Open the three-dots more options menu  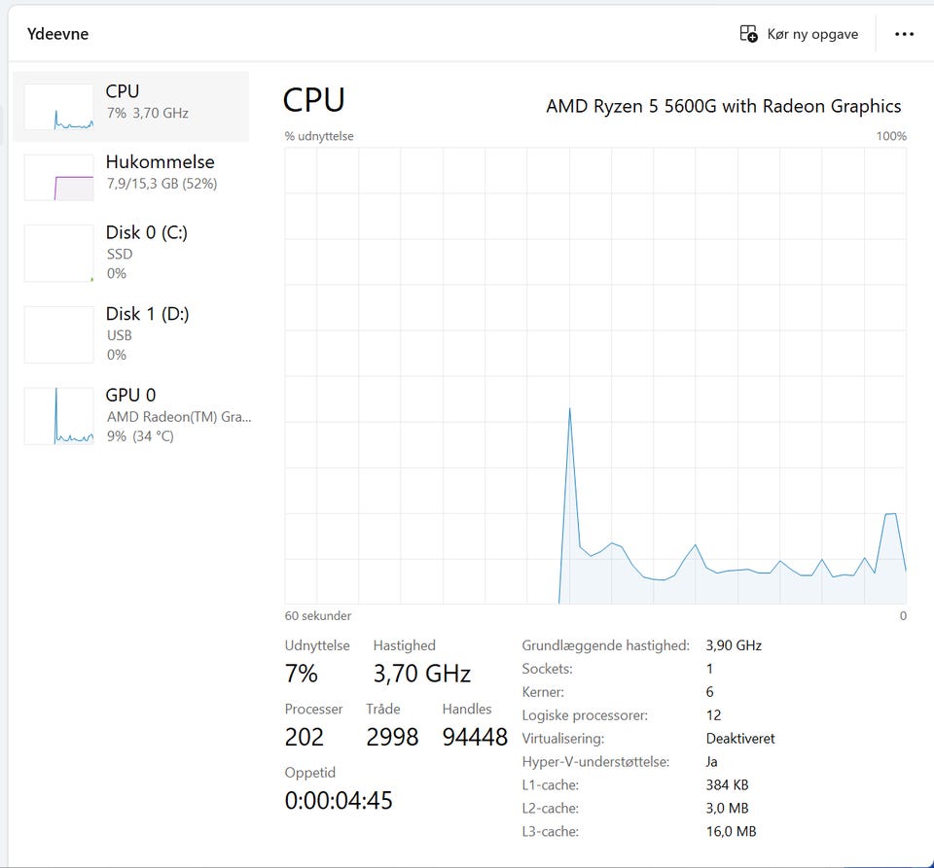click(904, 34)
